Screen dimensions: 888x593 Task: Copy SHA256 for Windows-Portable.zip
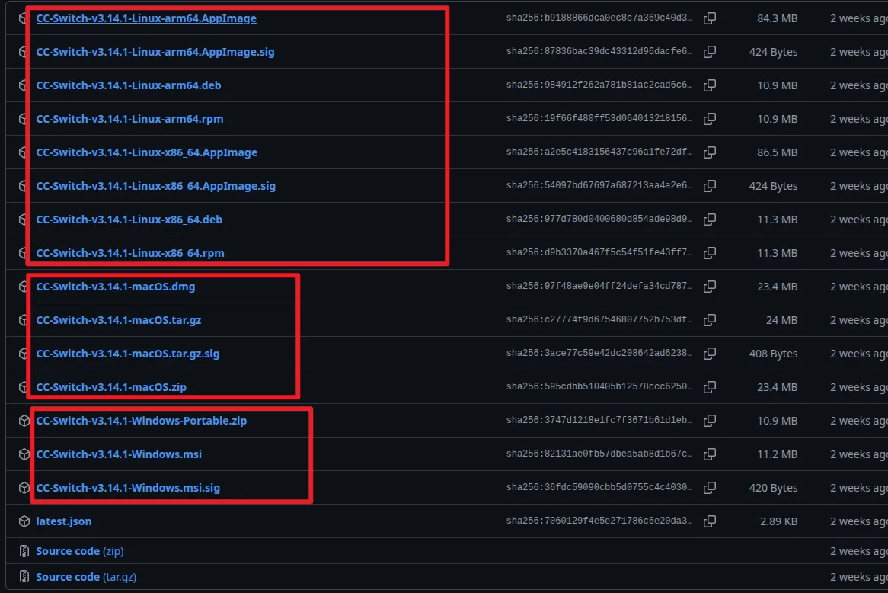click(710, 420)
